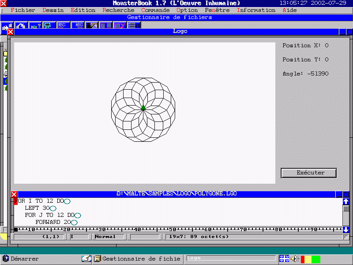Screen dimensions: 353x265
Task: Click the green turtle on the canvas
Action: (143, 108)
